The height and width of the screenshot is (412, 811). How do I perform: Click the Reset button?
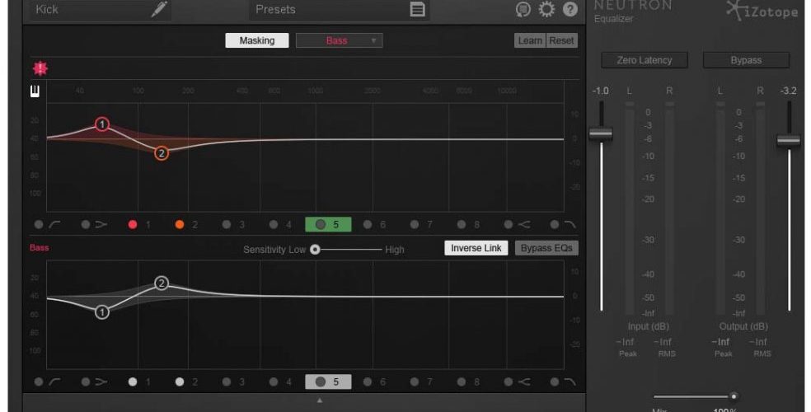[562, 40]
